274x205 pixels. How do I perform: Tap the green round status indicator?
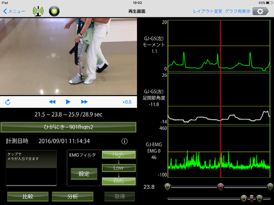pyautogui.click(x=54, y=11)
